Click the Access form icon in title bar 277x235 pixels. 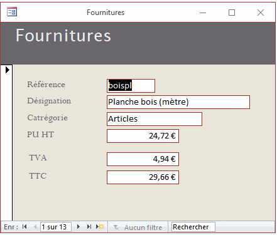[x=12, y=12]
